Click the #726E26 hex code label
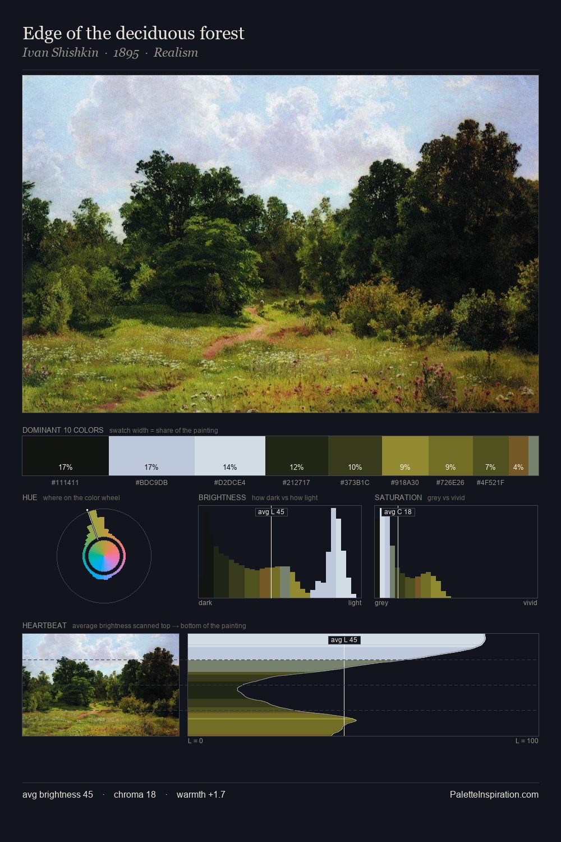Image resolution: width=561 pixels, height=842 pixels. click(450, 483)
